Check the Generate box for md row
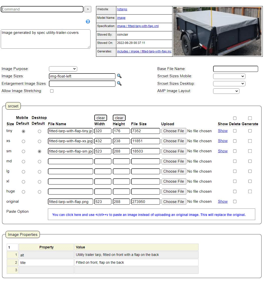The width and height of the screenshot is (264, 281). point(250,161)
